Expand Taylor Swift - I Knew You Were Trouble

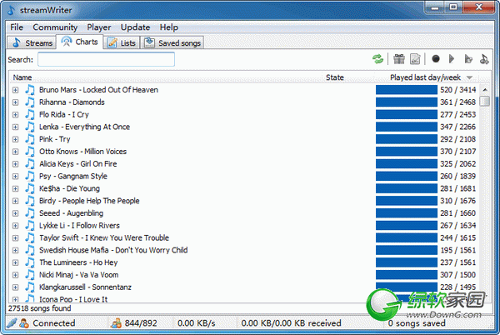click(x=15, y=238)
